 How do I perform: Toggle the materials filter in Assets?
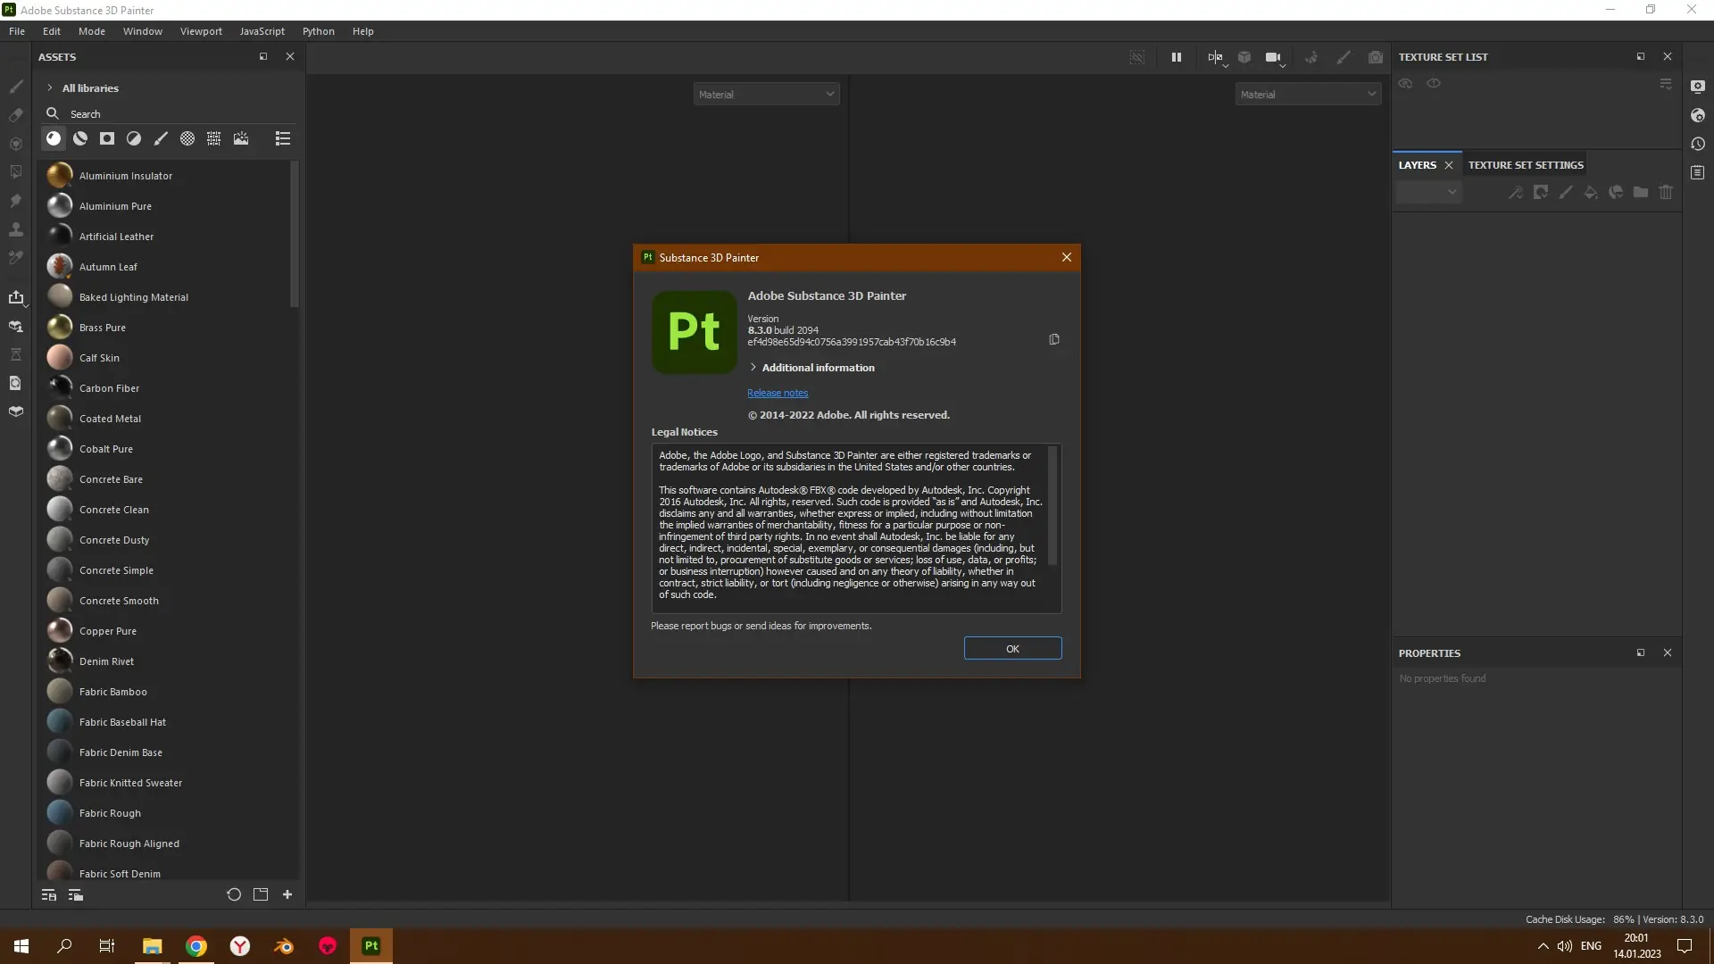[x=54, y=138]
